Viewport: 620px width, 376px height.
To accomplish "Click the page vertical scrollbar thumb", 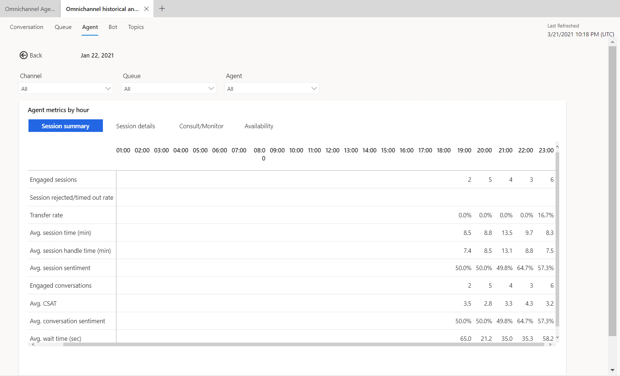I will click(x=612, y=191).
